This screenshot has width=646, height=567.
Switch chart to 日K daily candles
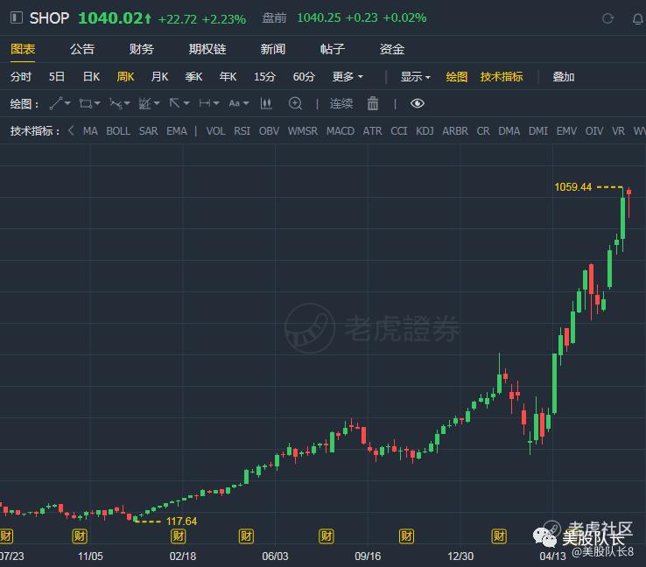tap(91, 77)
